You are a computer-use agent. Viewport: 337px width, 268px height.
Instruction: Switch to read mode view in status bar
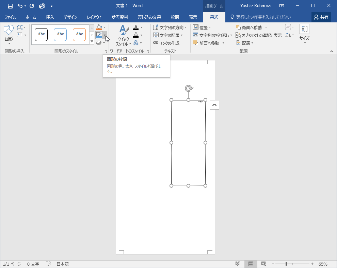click(x=238, y=264)
